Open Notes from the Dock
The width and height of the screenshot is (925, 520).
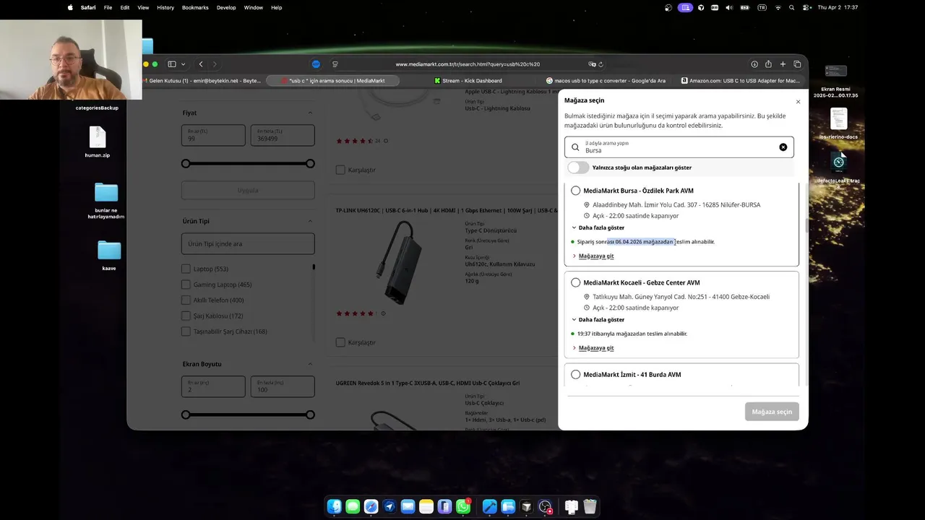(426, 507)
